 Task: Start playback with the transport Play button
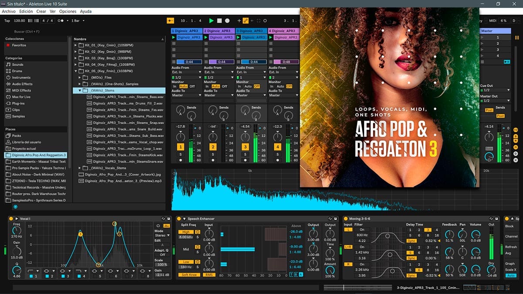(211, 20)
